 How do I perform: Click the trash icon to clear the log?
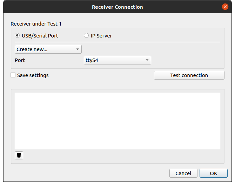(x=19, y=155)
